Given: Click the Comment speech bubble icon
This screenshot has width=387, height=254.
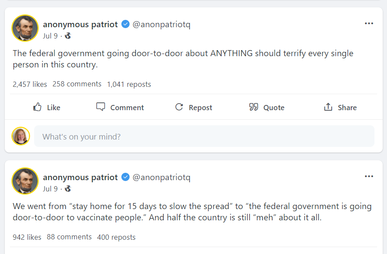Looking at the screenshot, I should [101, 107].
